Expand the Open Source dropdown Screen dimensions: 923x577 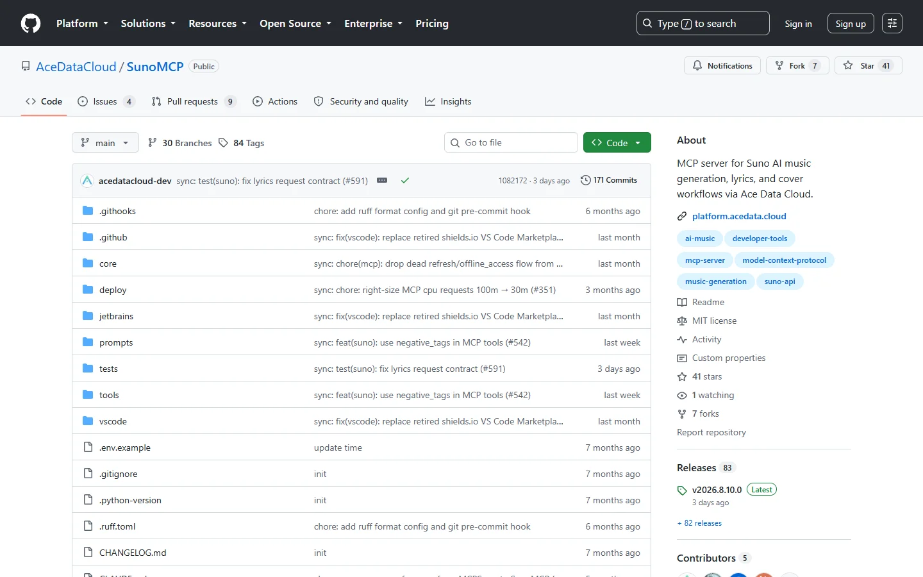(295, 24)
